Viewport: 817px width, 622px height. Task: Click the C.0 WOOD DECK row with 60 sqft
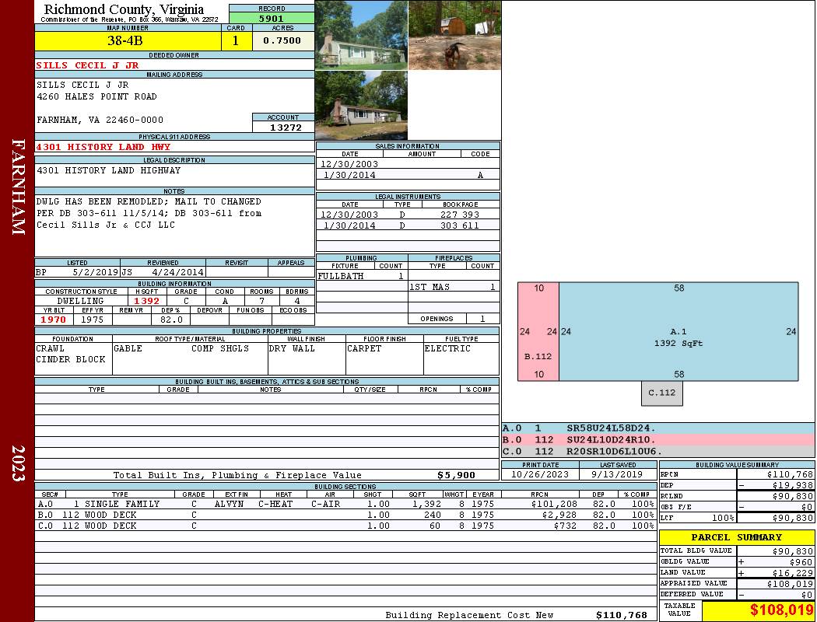point(346,526)
